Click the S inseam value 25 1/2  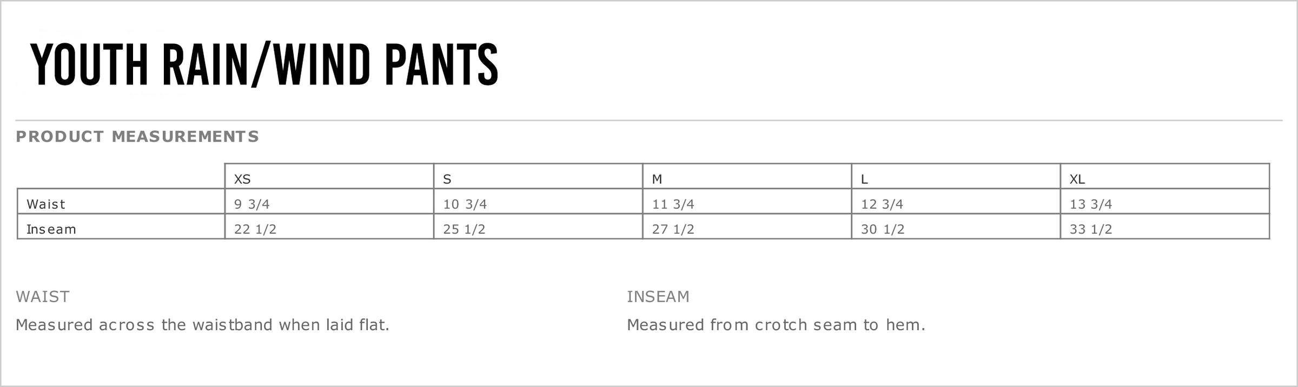click(x=464, y=229)
